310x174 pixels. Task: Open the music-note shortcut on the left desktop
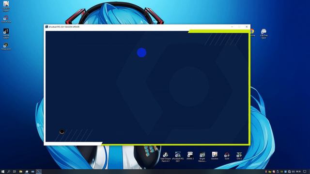(6, 33)
